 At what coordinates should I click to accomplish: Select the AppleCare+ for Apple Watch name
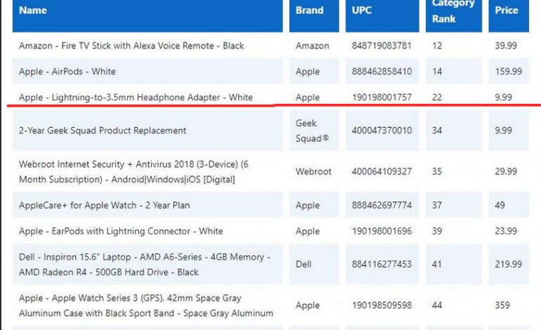pos(105,206)
